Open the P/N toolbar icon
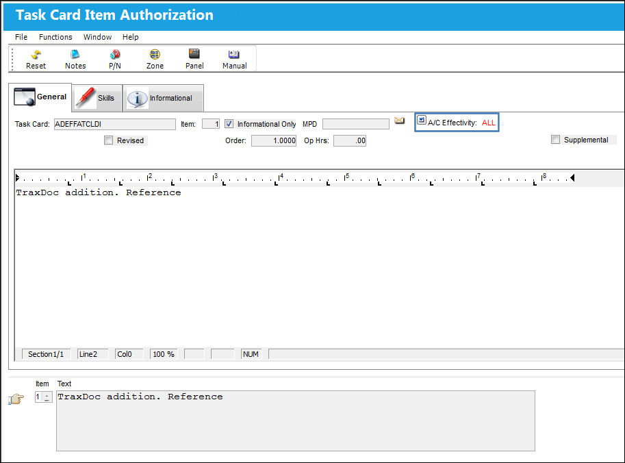The height and width of the screenshot is (463, 625). [x=115, y=59]
